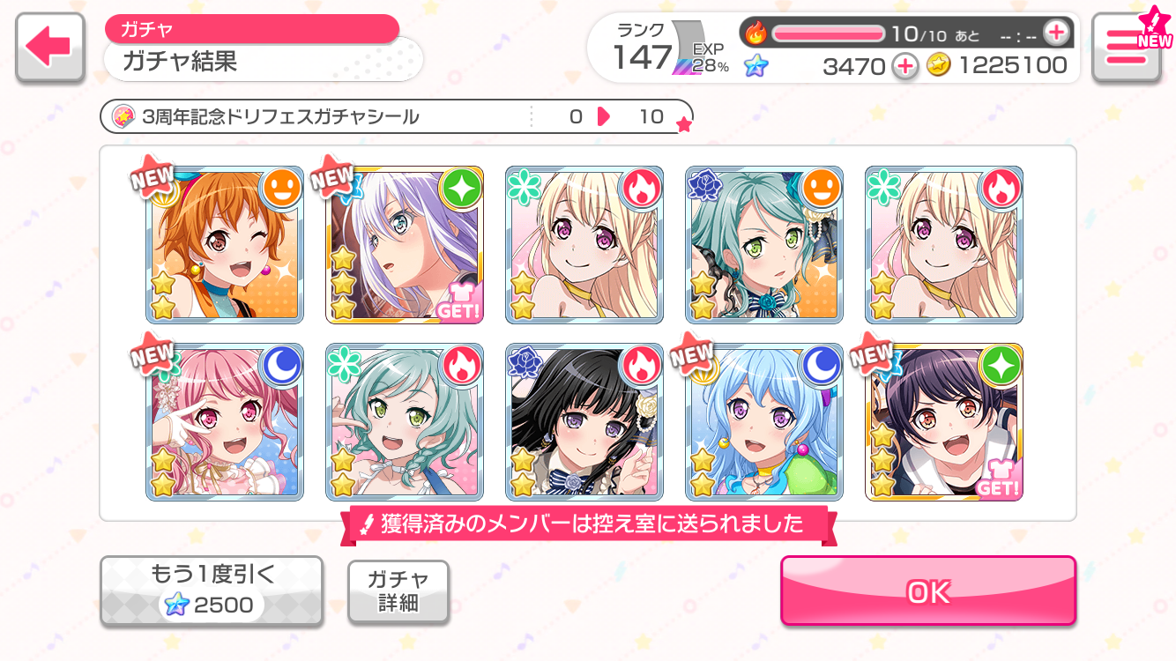Add stars with plus next to 3470
1176x661 pixels.
904,65
